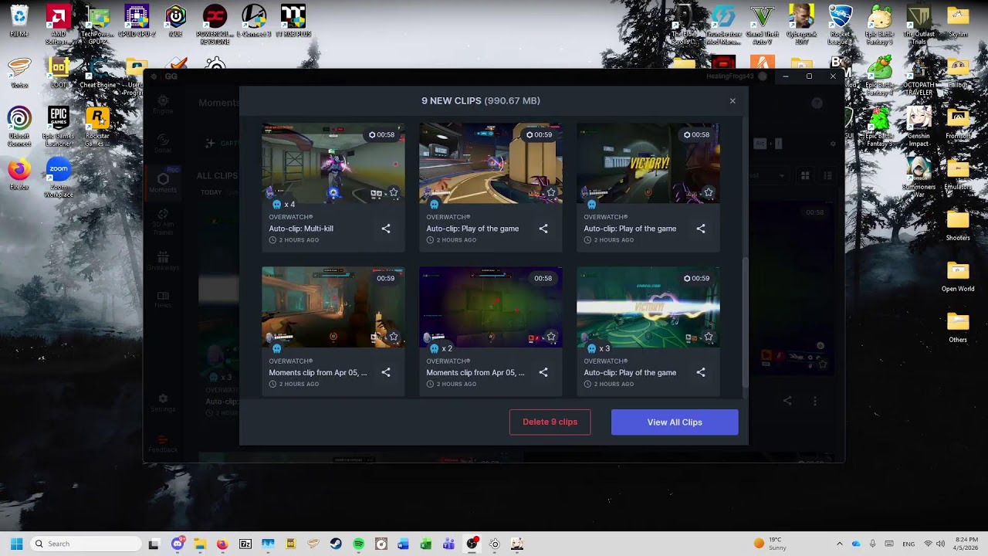Open the volume control in system tray

pos(941,544)
